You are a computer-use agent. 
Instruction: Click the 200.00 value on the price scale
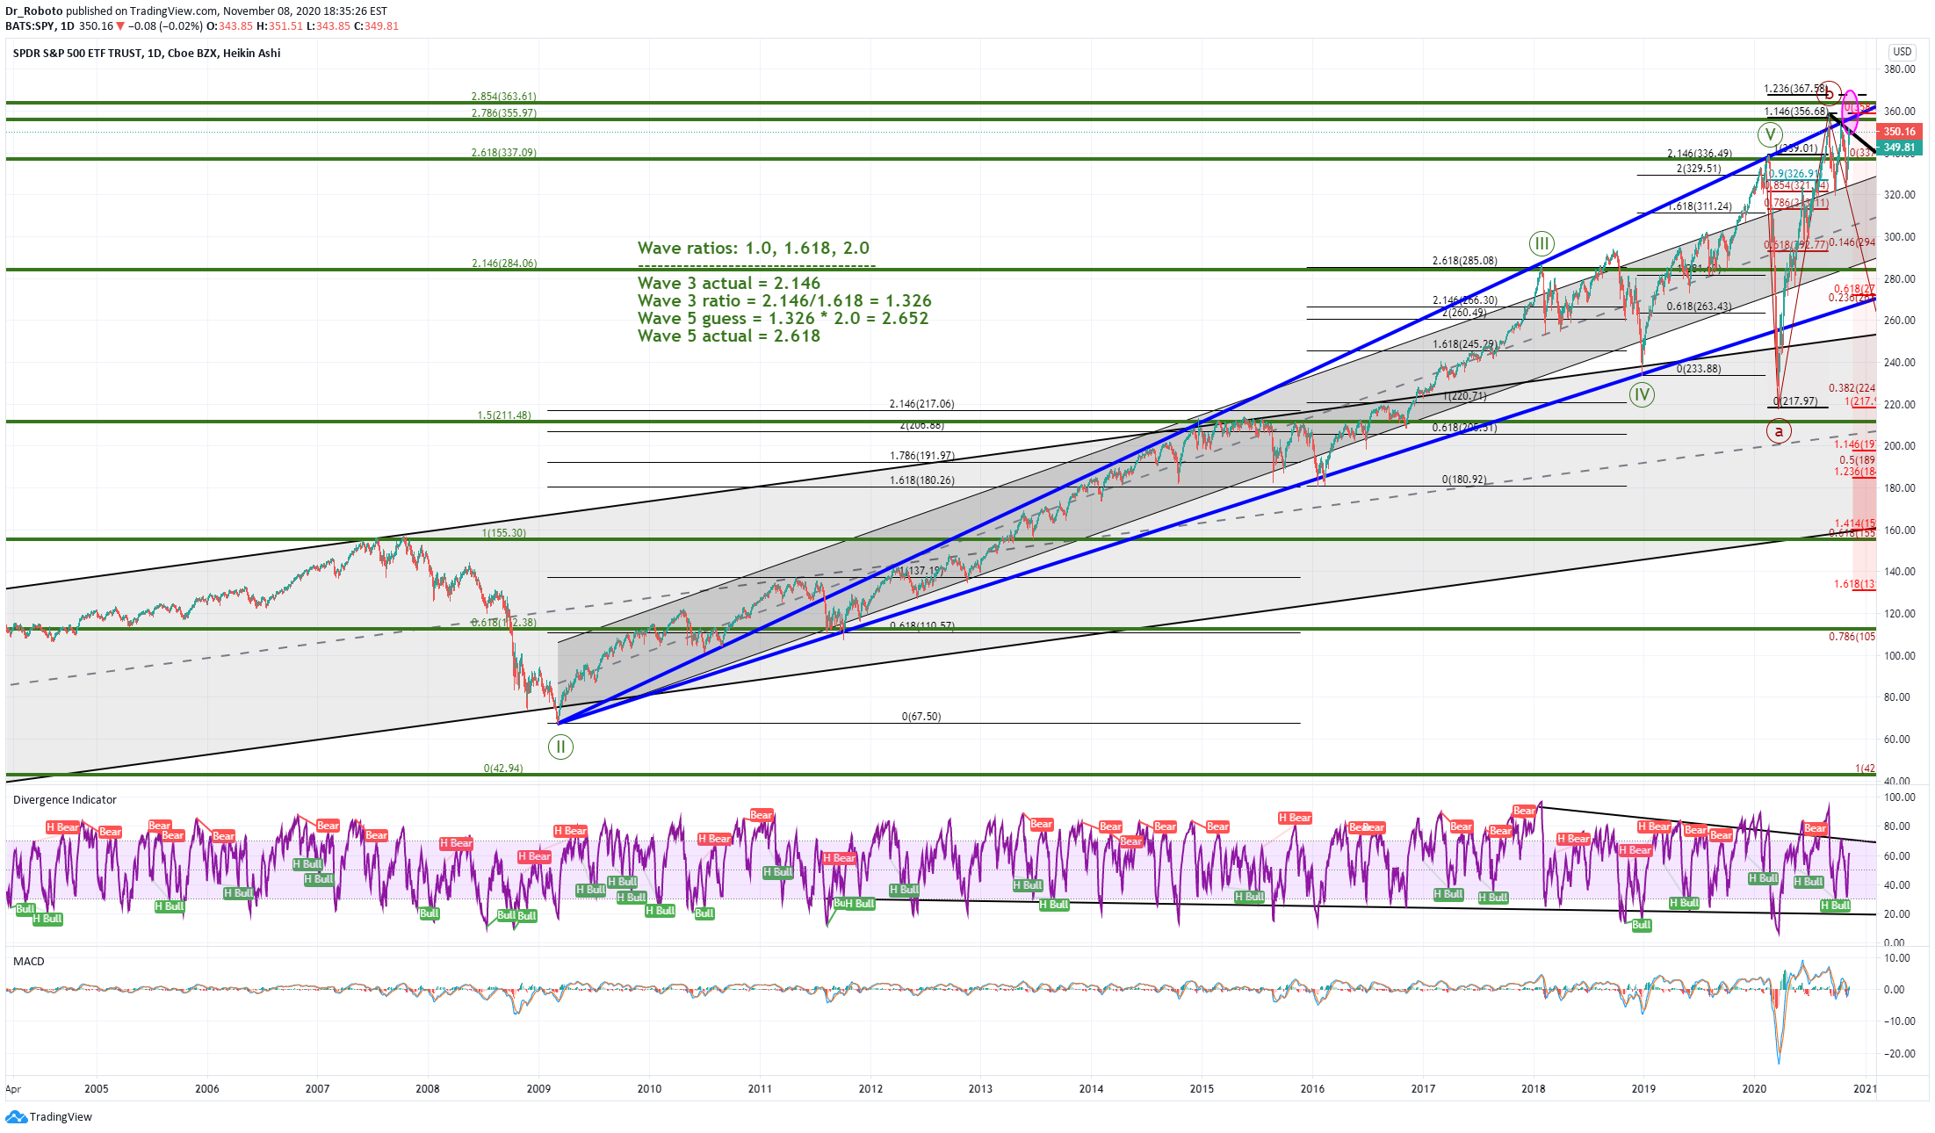tap(1900, 446)
